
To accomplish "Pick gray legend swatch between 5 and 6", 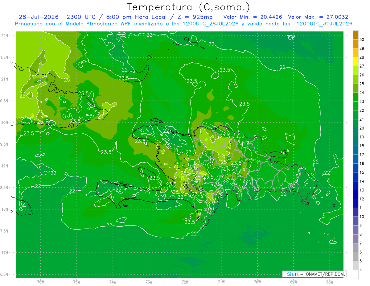I will 356,256.
